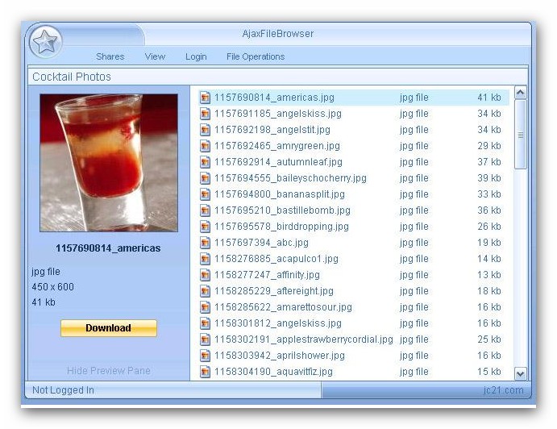
Task: Click icon of 1158285229_aftereight.jpg
Action: point(205,291)
